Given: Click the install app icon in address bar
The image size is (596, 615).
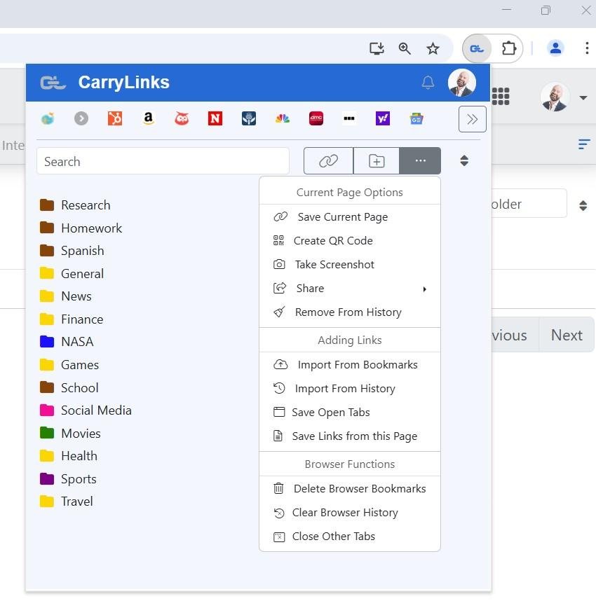Looking at the screenshot, I should pyautogui.click(x=377, y=48).
